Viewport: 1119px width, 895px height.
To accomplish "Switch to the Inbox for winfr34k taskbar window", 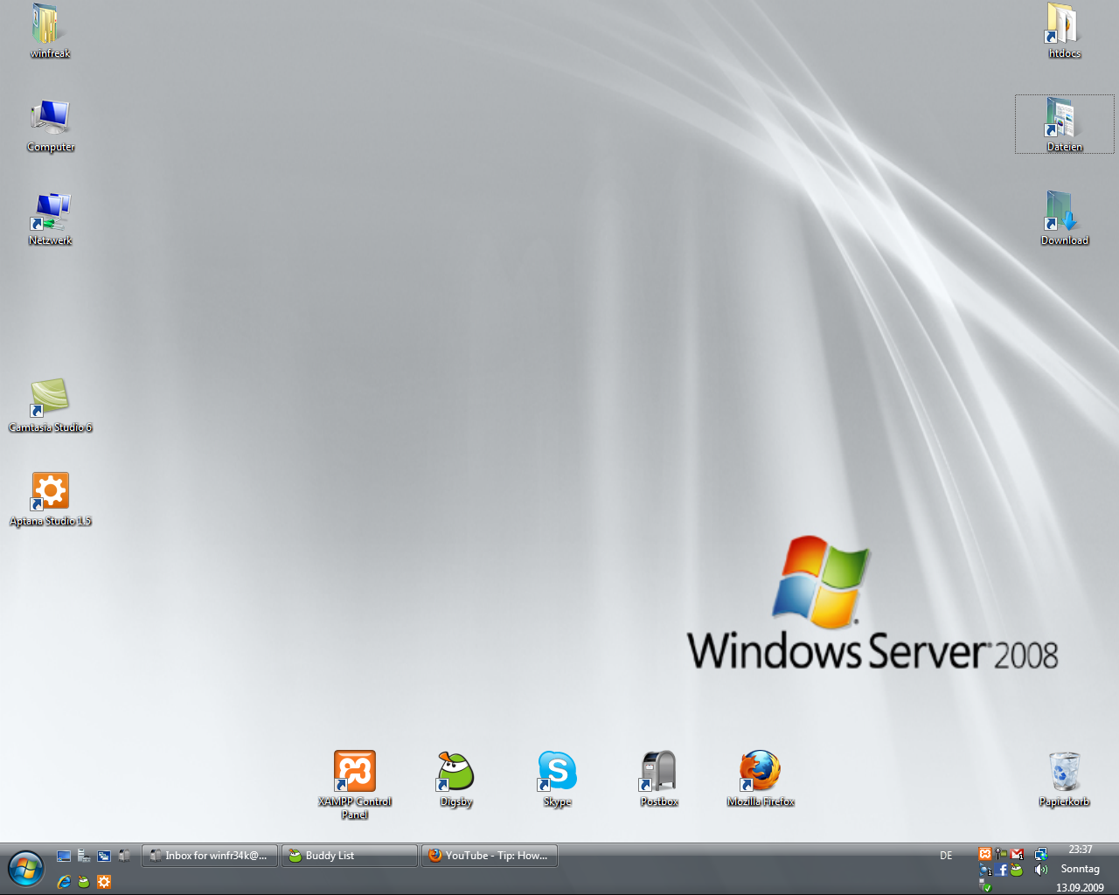I will (210, 856).
